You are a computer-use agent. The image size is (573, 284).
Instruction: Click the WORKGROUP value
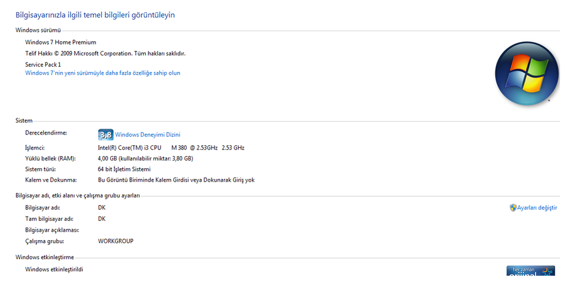point(116,241)
